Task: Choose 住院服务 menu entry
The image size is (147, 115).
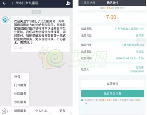Action: 20,94
